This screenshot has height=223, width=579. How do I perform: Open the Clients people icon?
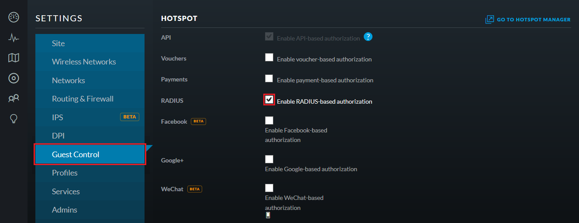point(14,98)
